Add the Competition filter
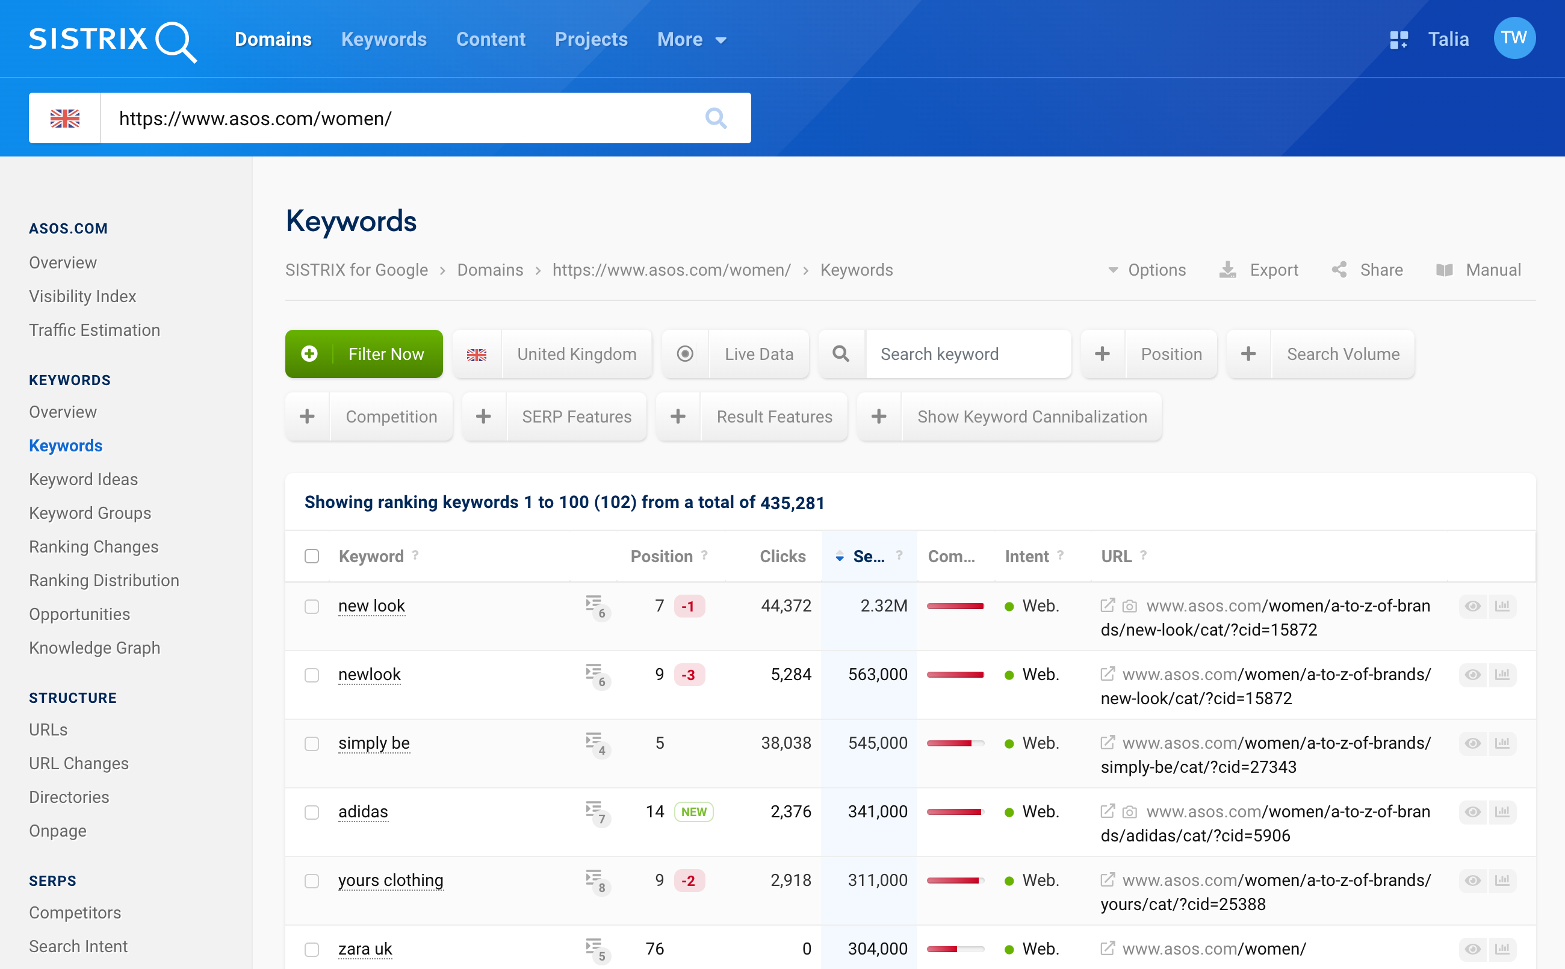Screen dimensions: 1565x969 coord(369,416)
